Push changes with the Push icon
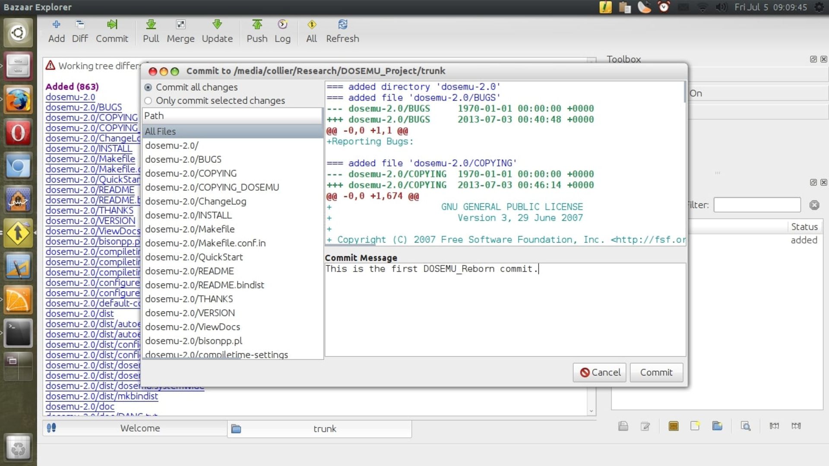Screen dimensions: 829x466 257,31
